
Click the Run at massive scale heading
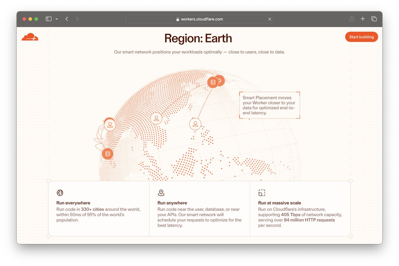(x=280, y=203)
